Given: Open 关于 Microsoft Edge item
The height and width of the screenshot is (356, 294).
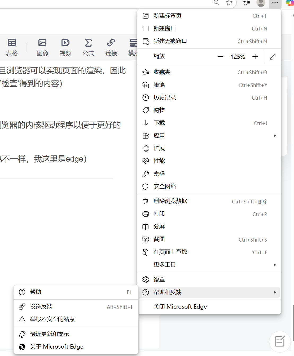Looking at the screenshot, I should (x=76, y=347).
